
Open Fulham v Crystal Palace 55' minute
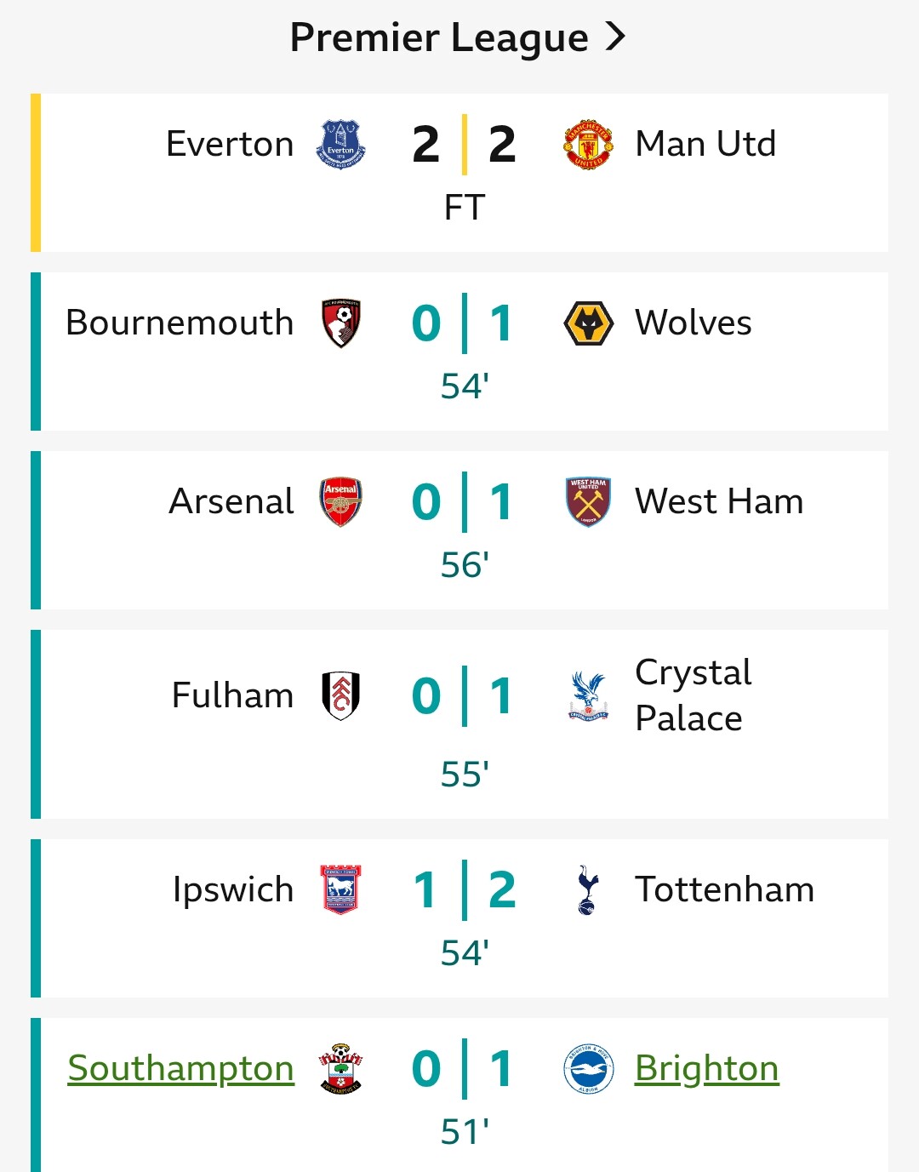click(x=464, y=775)
